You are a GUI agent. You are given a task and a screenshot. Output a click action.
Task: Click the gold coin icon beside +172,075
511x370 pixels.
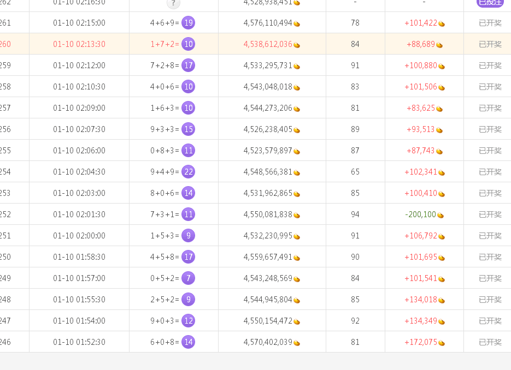(441, 343)
